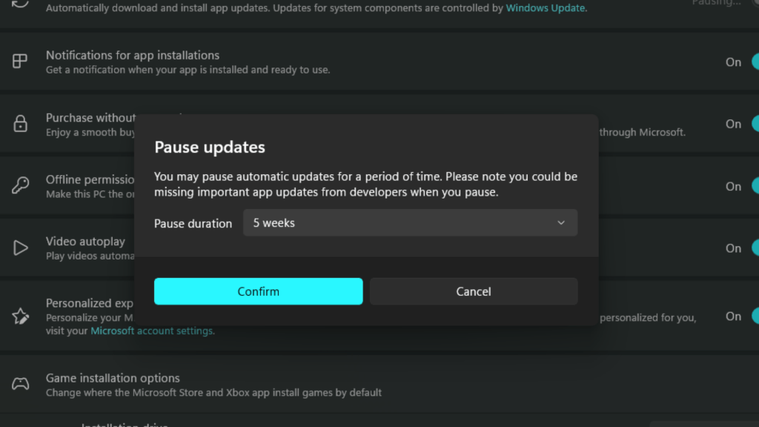This screenshot has height=427, width=759.
Task: Turn off Video autoplay
Action: (x=755, y=248)
